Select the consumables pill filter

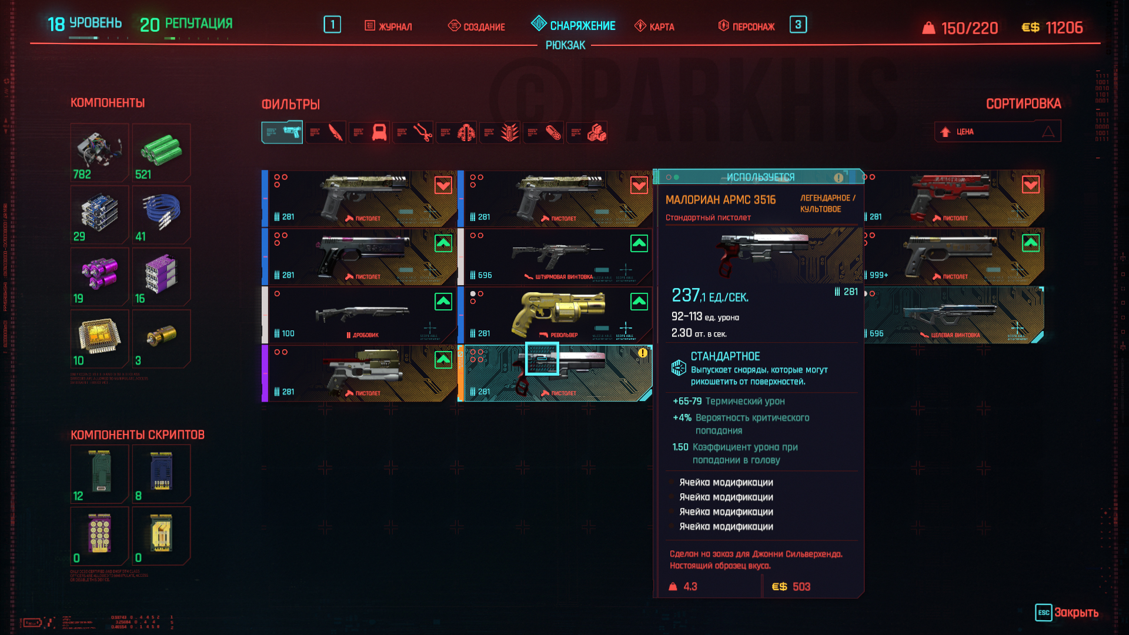coord(543,132)
